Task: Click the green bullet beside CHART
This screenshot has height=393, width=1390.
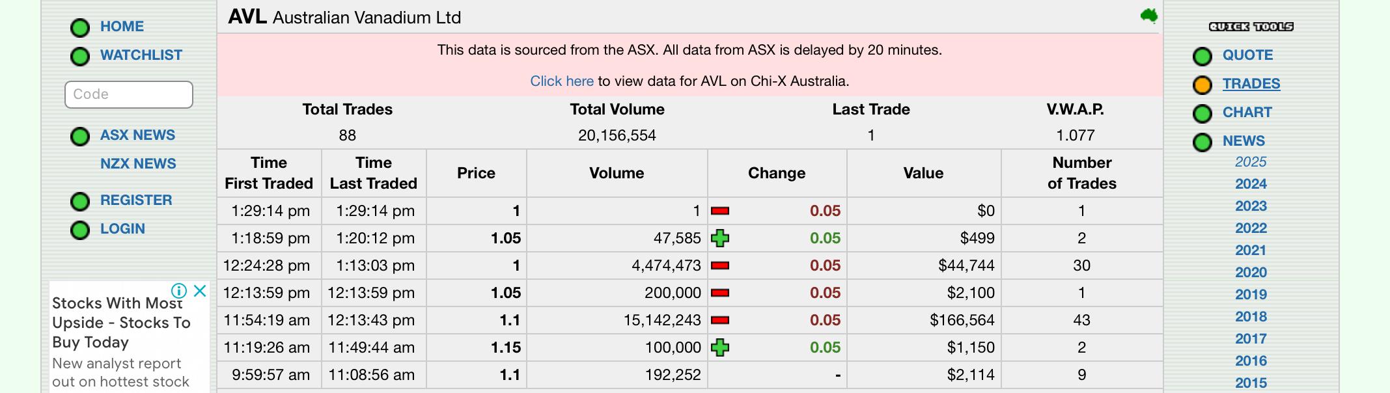Action: tap(1202, 114)
